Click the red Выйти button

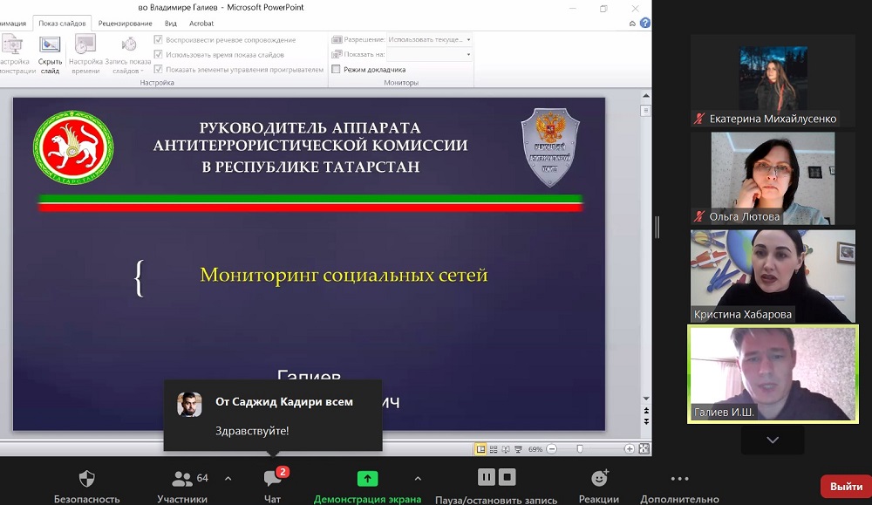point(845,486)
